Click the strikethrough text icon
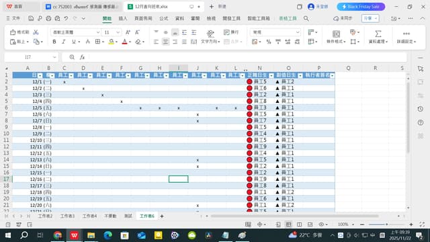This screenshot has height=242, width=430. pyautogui.click(x=88, y=42)
